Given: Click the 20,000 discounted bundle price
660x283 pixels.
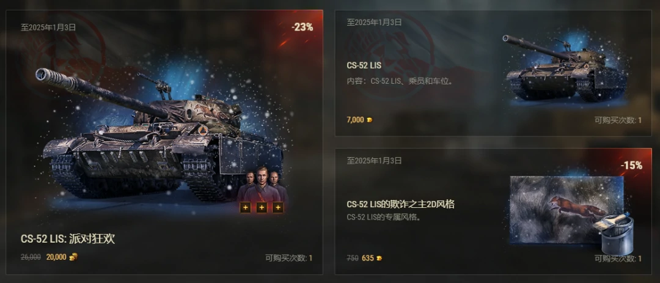Looking at the screenshot, I should point(56,257).
